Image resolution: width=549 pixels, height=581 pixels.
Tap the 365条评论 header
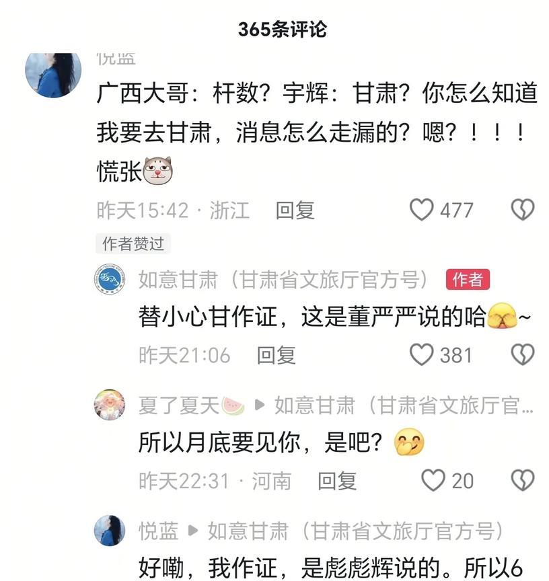pos(283,29)
